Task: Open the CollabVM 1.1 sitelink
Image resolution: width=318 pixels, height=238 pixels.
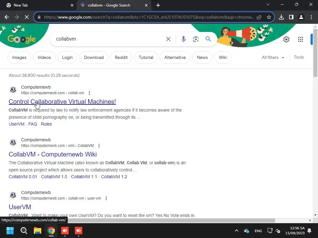Action: [x=84, y=177]
